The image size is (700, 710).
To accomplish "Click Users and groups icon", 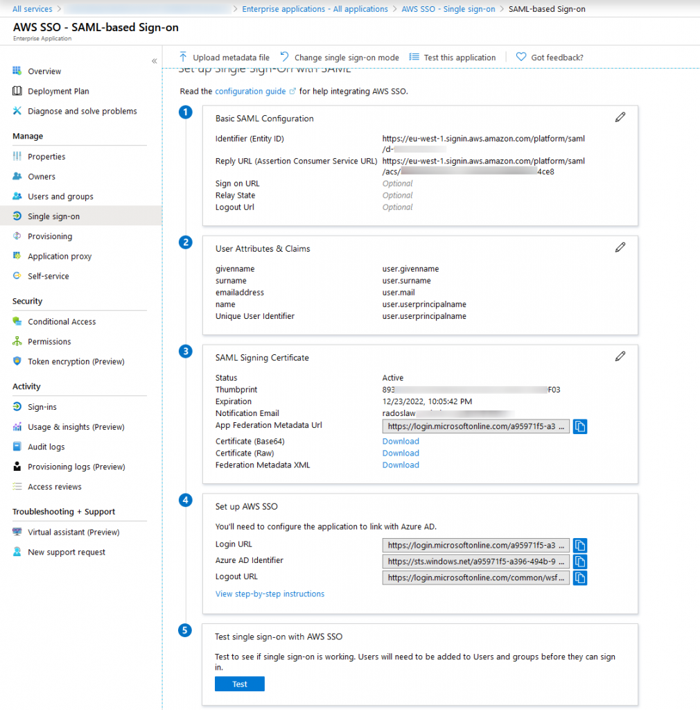I will click(17, 196).
